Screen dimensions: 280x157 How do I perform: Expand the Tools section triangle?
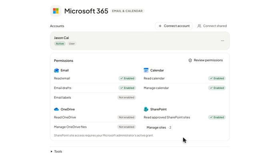pos(52,151)
